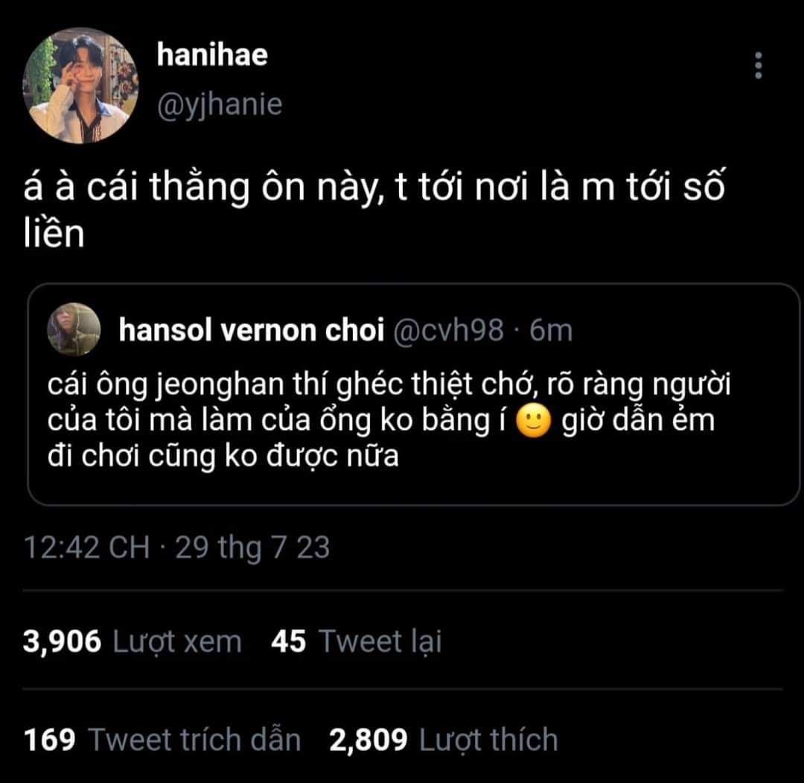804x783 pixels.
Task: Show the 2,809 Lượt thích list
Action: click(x=444, y=740)
